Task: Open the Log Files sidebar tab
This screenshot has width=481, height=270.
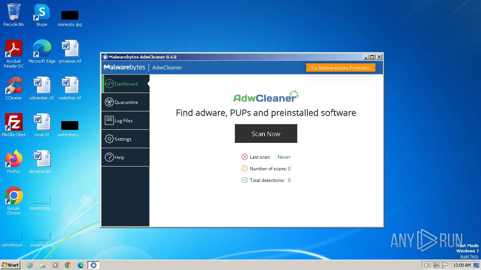Action: (125, 120)
